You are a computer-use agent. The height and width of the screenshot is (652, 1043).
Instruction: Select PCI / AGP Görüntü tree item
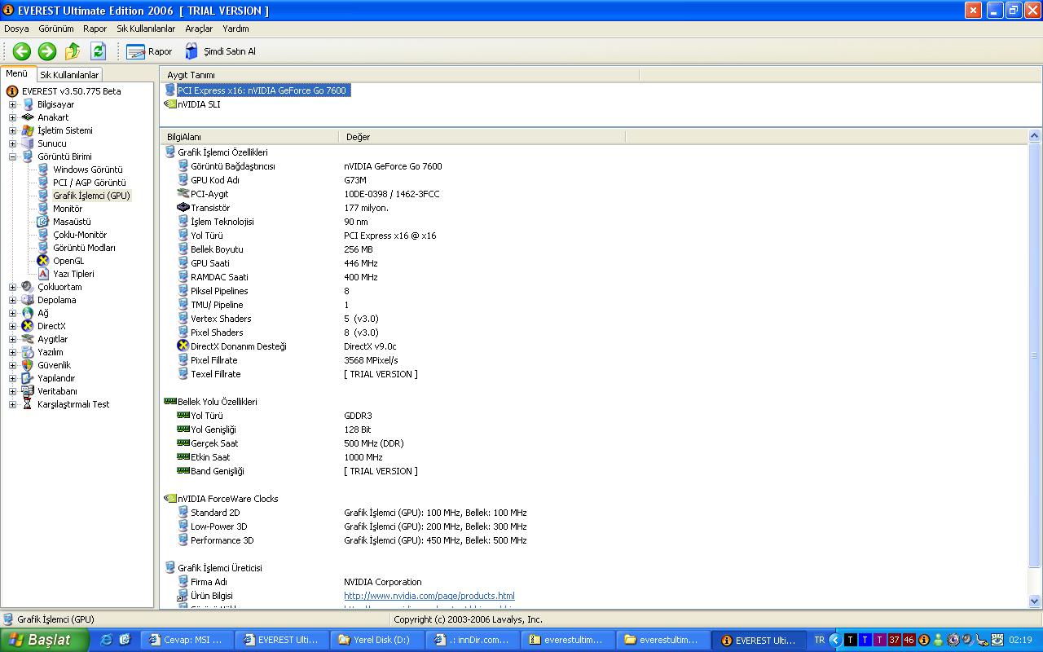[x=90, y=183]
